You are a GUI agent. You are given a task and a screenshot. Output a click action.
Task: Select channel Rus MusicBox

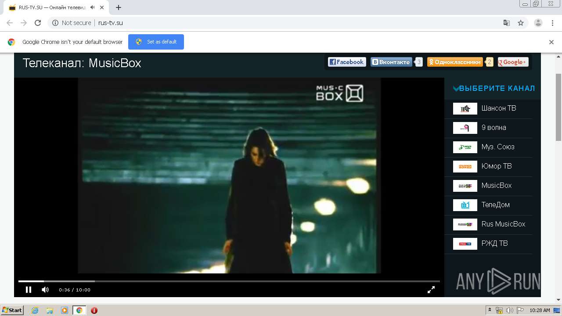coord(503,224)
